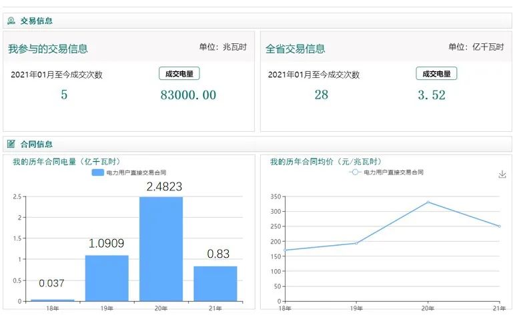
Task: Click the 单位：亿千瓦时 unit label
Action: click(x=476, y=47)
